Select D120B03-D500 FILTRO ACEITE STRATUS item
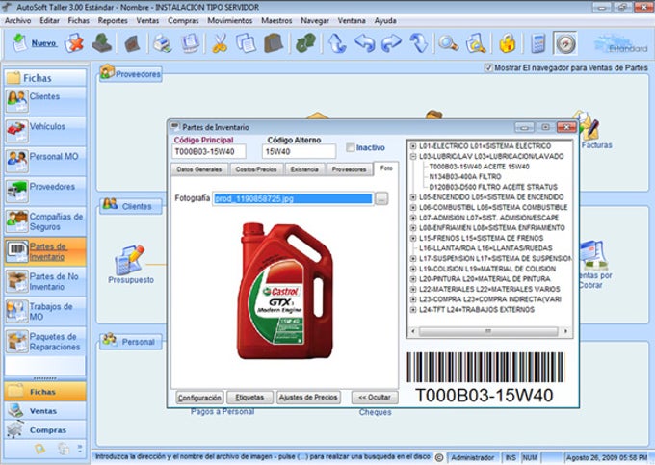 point(493,187)
